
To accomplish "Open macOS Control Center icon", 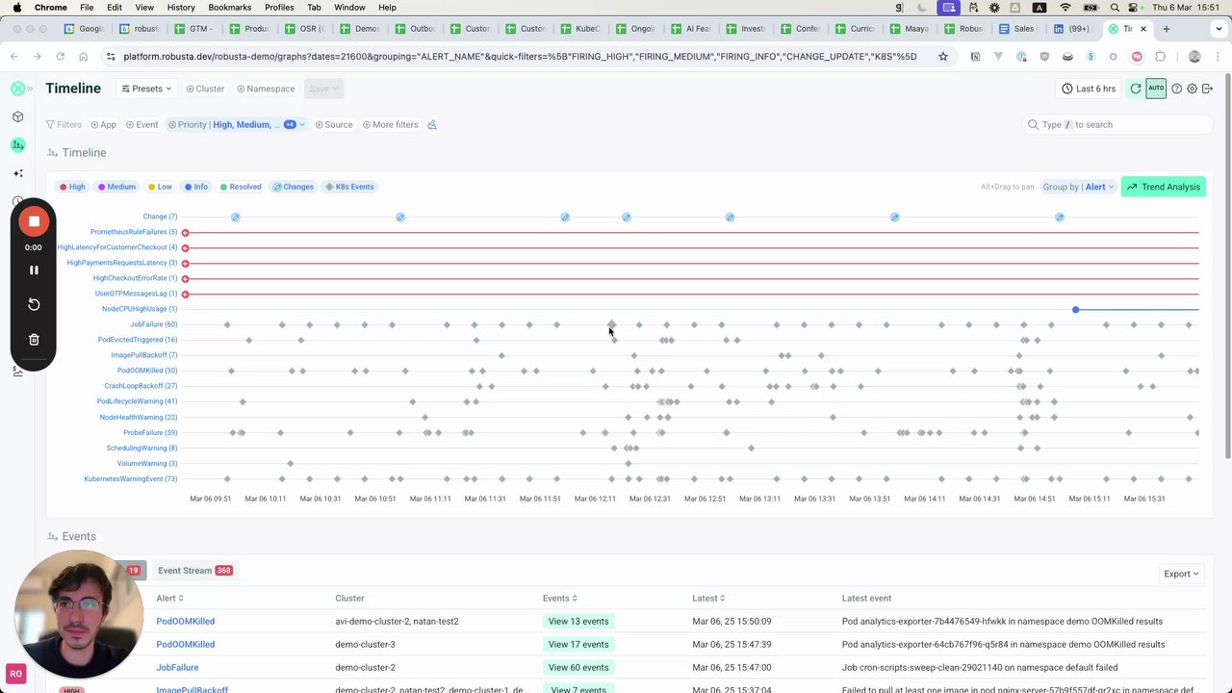I will point(1133,8).
